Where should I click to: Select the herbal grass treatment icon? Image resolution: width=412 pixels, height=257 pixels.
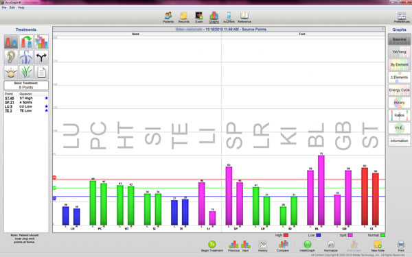(x=26, y=72)
